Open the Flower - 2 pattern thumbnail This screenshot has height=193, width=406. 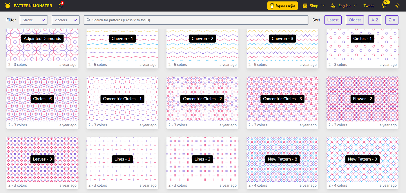(x=362, y=99)
